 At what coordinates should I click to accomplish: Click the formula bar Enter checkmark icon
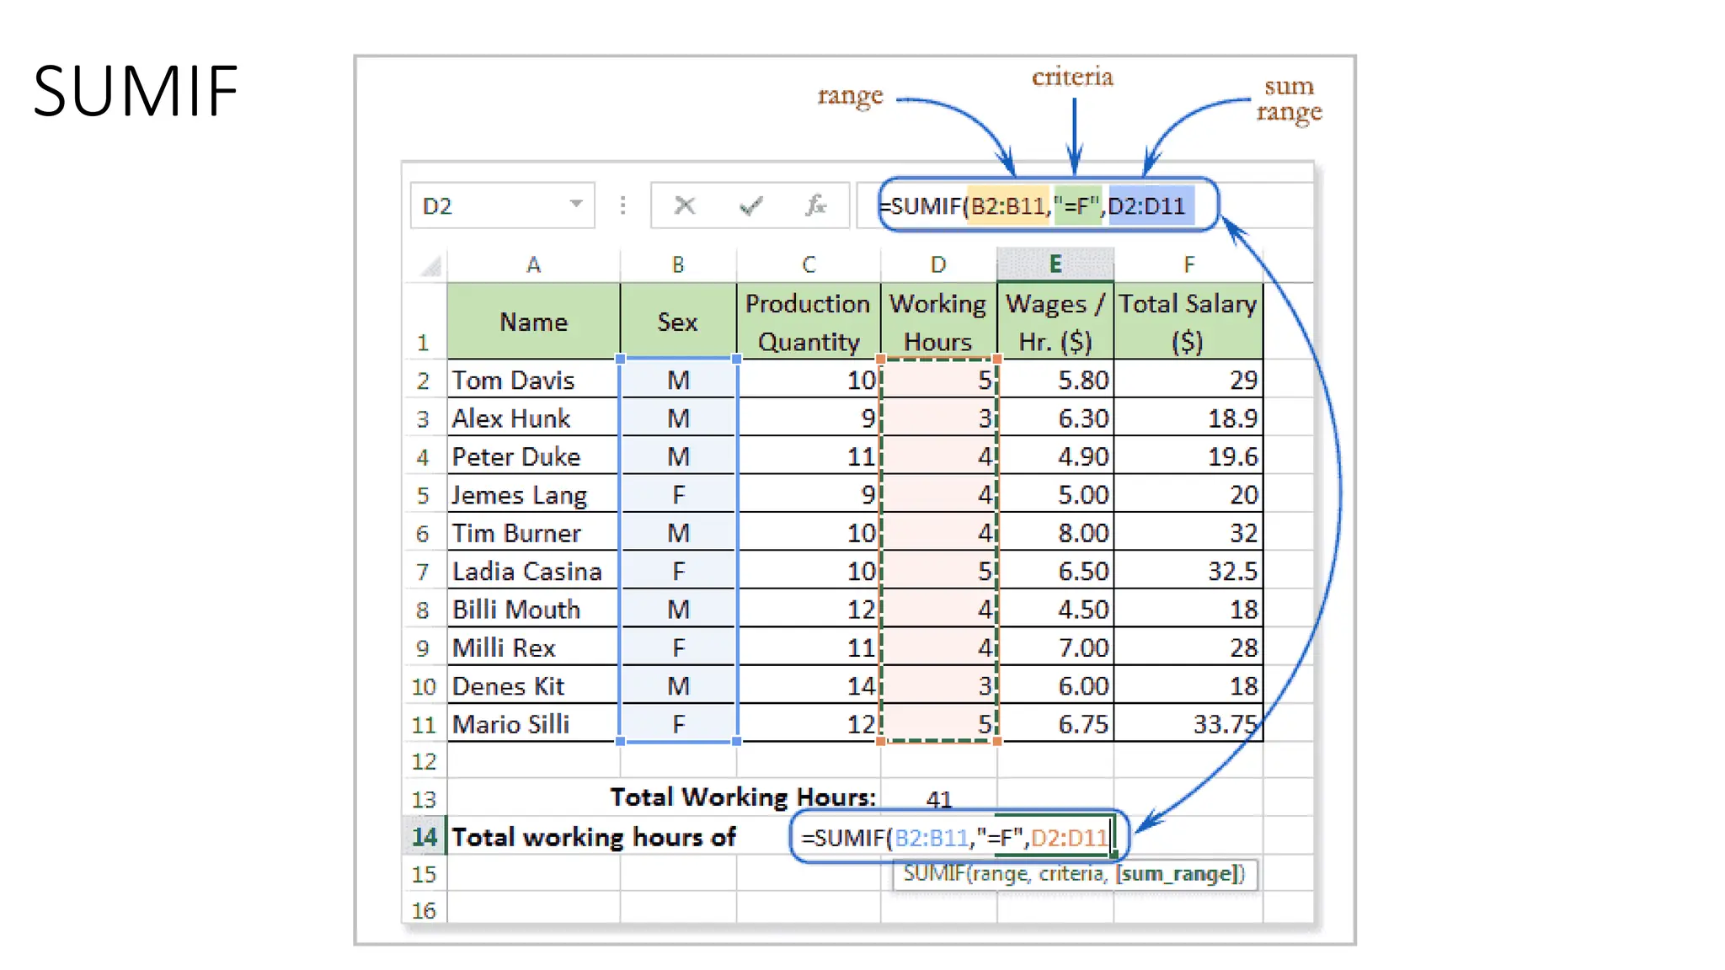[750, 205]
